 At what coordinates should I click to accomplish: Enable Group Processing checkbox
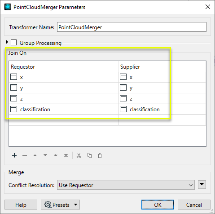[x=13, y=43]
